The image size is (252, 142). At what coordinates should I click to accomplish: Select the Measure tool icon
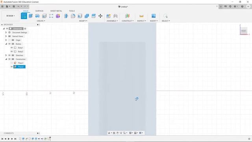(x=141, y=16)
